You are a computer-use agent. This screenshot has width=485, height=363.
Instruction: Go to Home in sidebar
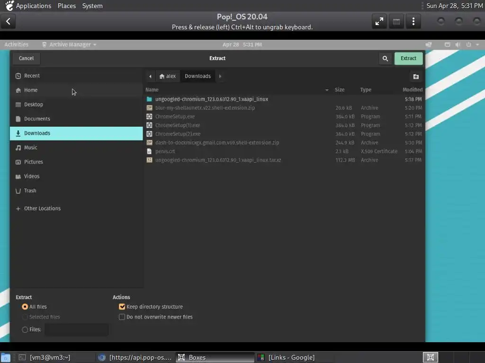pyautogui.click(x=76, y=90)
